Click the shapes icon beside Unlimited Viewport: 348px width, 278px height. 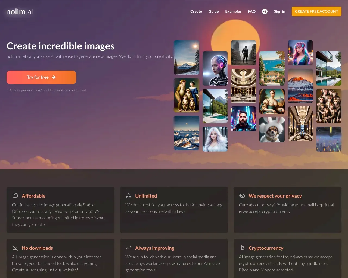click(129, 196)
